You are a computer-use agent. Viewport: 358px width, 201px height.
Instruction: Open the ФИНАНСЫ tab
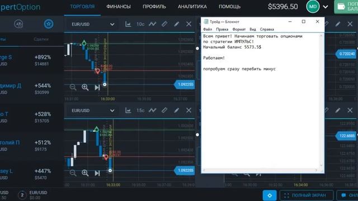(x=119, y=7)
